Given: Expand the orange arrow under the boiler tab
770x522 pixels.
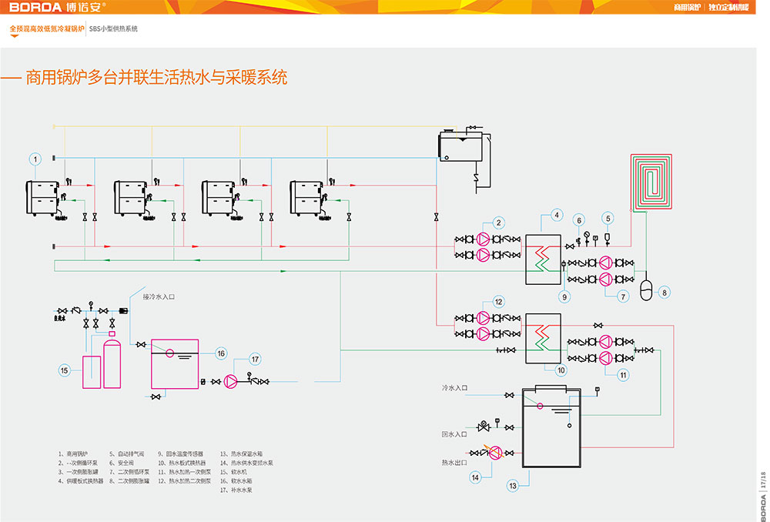Looking at the screenshot, I should (14, 36).
